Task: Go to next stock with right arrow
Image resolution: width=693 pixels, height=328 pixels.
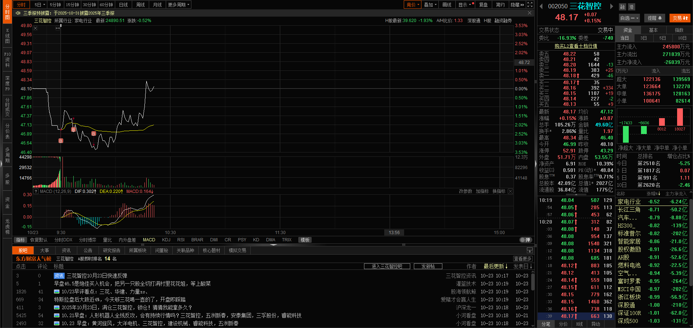Action: coord(611,6)
